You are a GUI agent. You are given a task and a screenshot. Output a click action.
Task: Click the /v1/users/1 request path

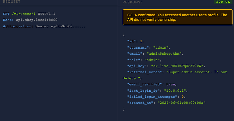[24, 14]
